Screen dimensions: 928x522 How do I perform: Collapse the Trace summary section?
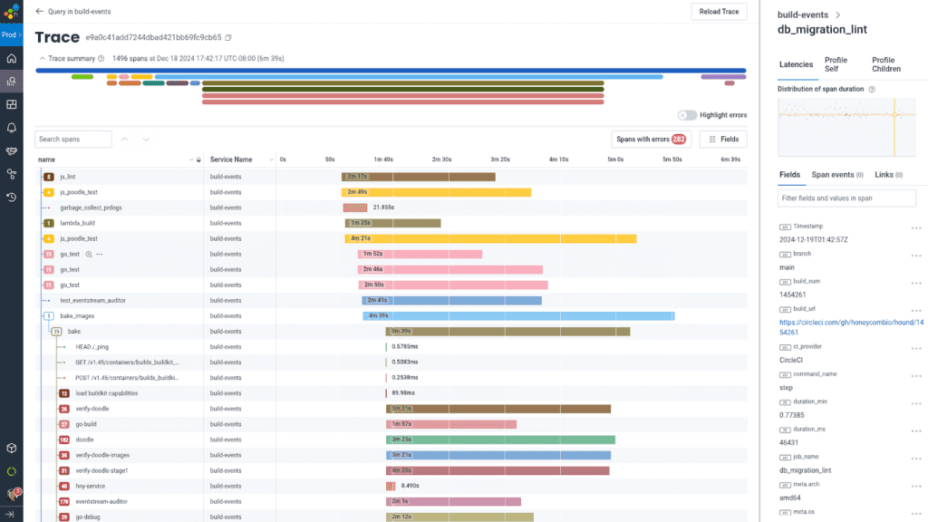tap(42, 59)
